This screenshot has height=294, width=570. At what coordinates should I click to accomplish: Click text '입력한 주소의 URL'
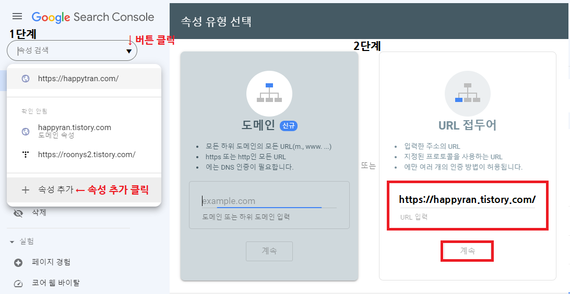click(x=432, y=147)
